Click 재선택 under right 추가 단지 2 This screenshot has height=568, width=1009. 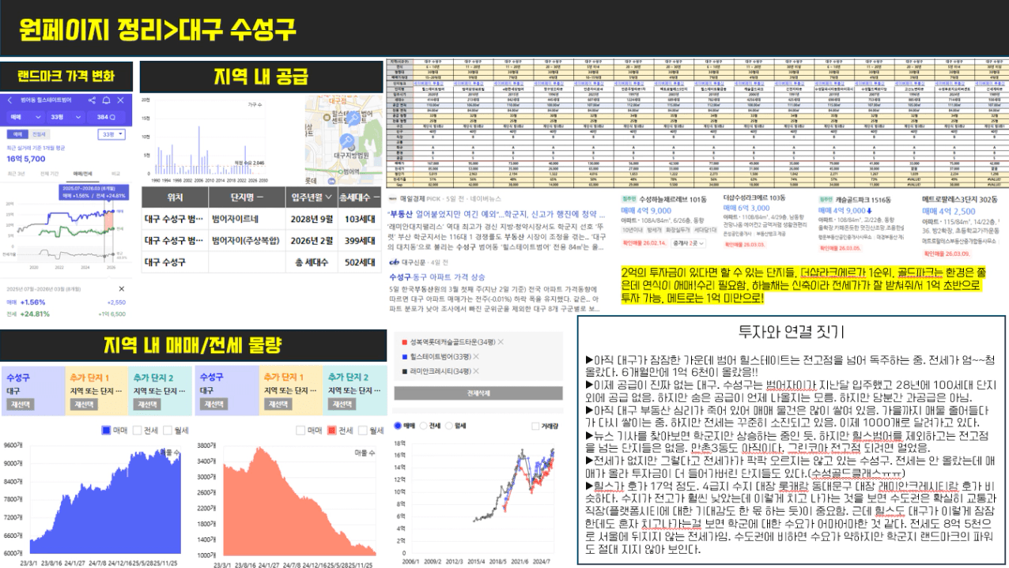click(340, 404)
